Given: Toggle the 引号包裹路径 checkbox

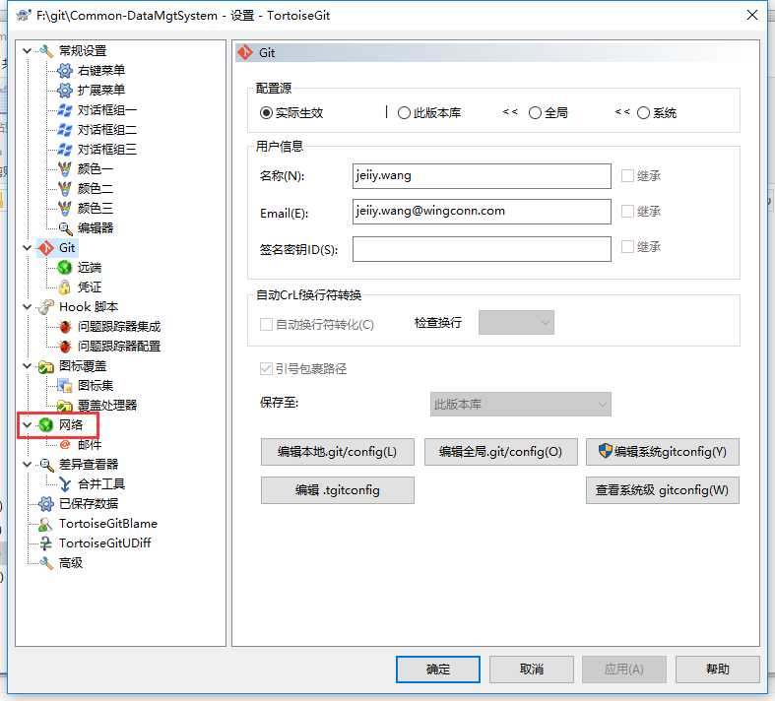Looking at the screenshot, I should coord(266,368).
